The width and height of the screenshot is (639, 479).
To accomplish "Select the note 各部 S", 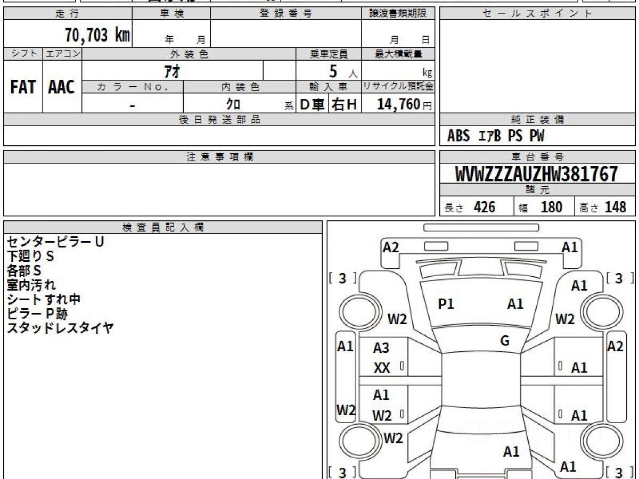I will (23, 270).
